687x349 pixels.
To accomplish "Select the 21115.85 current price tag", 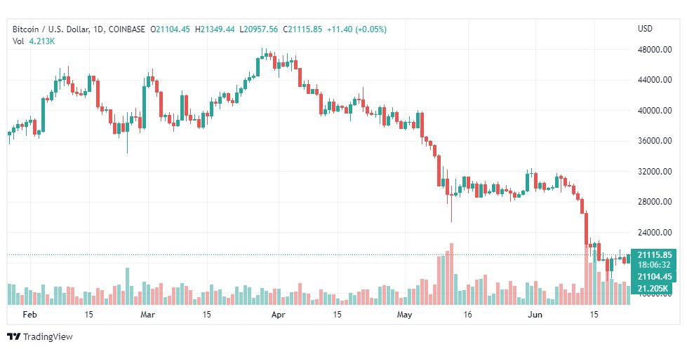I will tap(655, 254).
